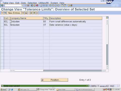The height and width of the screenshot is (91, 121).
Task: Click the 'Data was saved' status message
Action: pyautogui.click(x=12, y=86)
